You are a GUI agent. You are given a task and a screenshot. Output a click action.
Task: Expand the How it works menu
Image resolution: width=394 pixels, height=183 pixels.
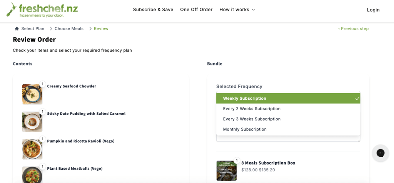point(237,10)
